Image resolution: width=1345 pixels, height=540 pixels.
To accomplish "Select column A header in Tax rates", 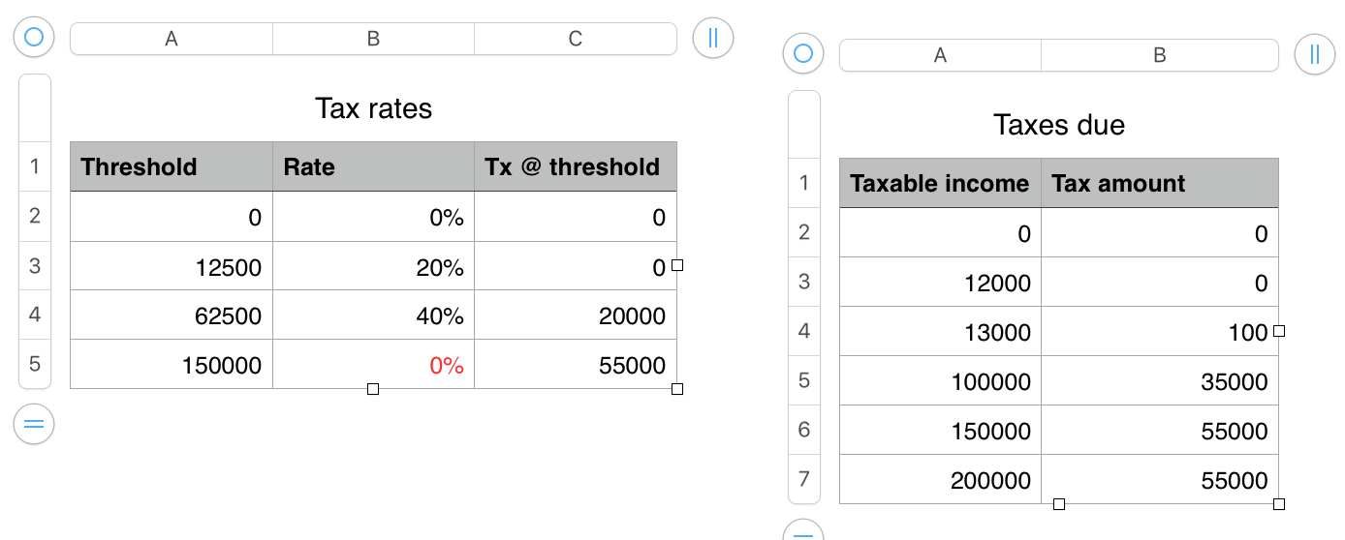I will click(x=172, y=39).
